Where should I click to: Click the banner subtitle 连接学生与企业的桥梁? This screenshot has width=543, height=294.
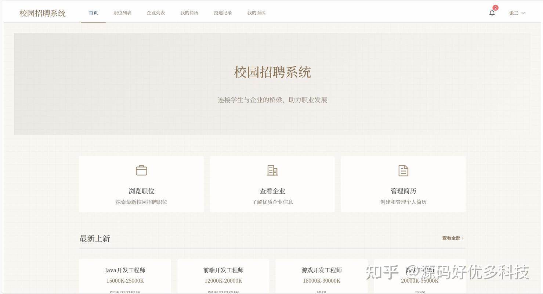(x=250, y=100)
